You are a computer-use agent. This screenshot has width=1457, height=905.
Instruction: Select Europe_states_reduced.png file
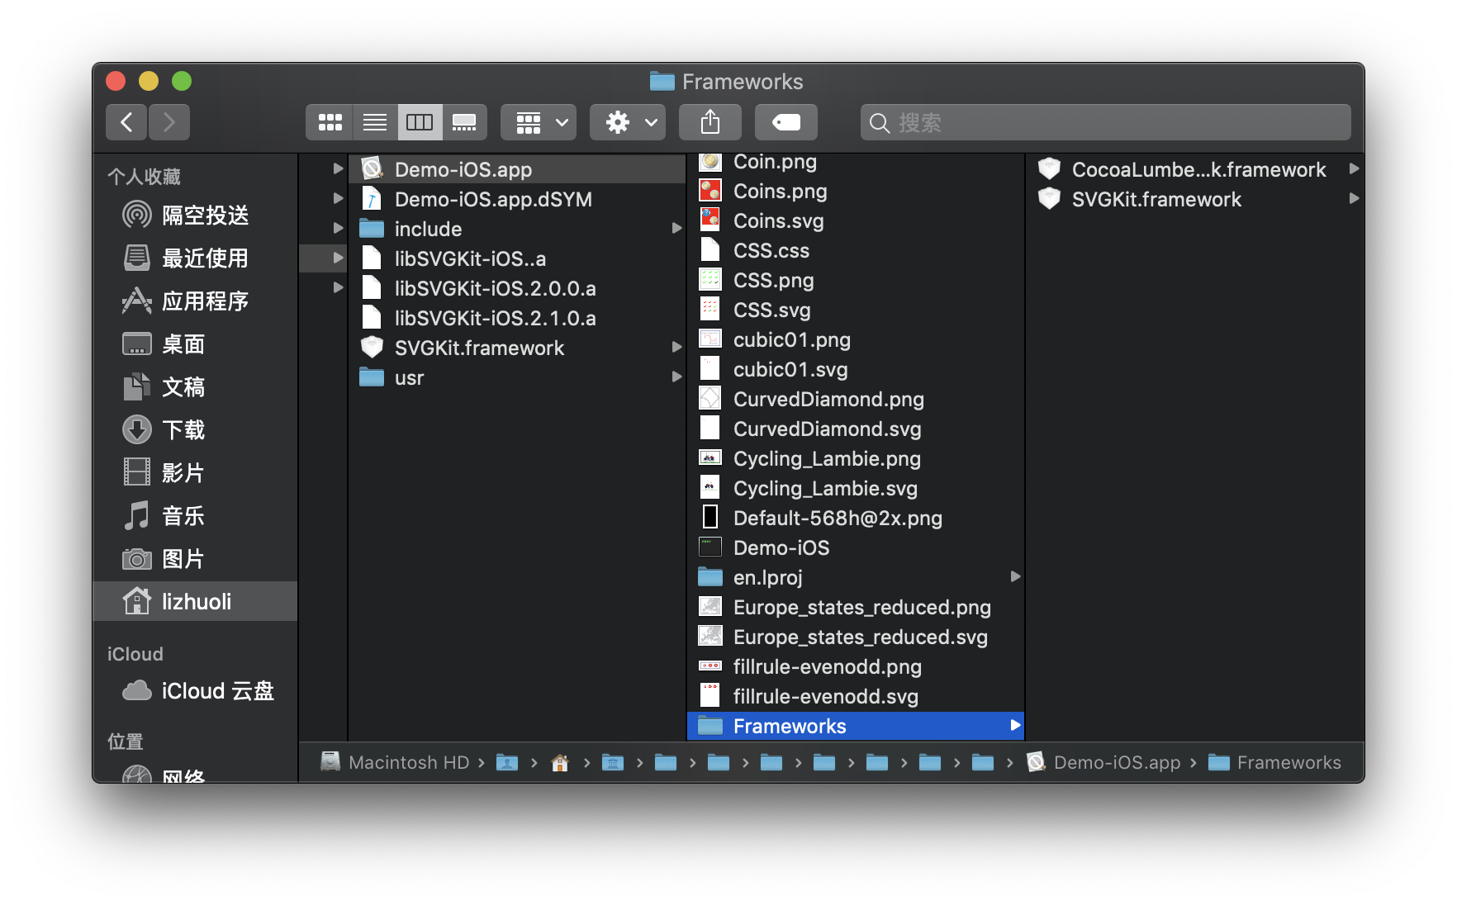click(856, 607)
